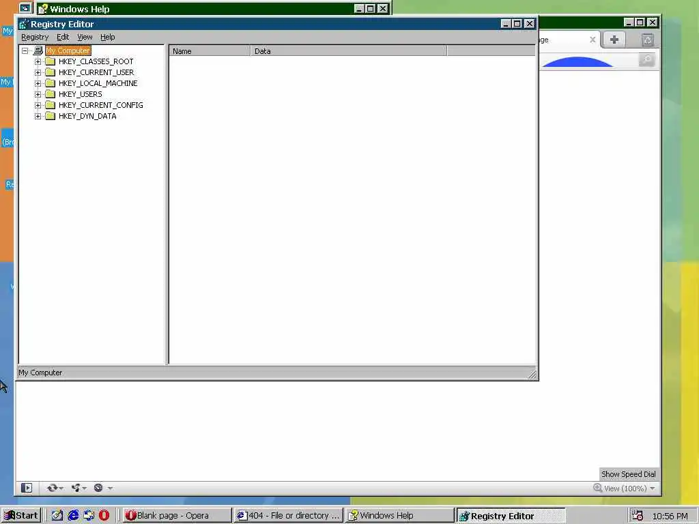Minimize the Registry Editor window
The image size is (699, 524).
tap(506, 24)
